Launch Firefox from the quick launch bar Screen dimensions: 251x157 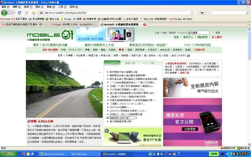[24, 154]
